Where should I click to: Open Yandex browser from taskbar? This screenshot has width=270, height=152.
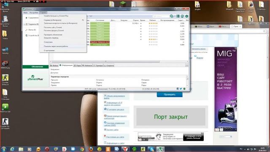[125, 149]
